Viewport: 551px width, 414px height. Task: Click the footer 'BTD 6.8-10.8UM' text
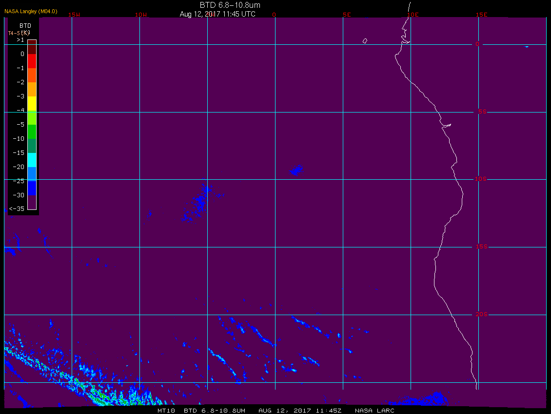point(215,411)
